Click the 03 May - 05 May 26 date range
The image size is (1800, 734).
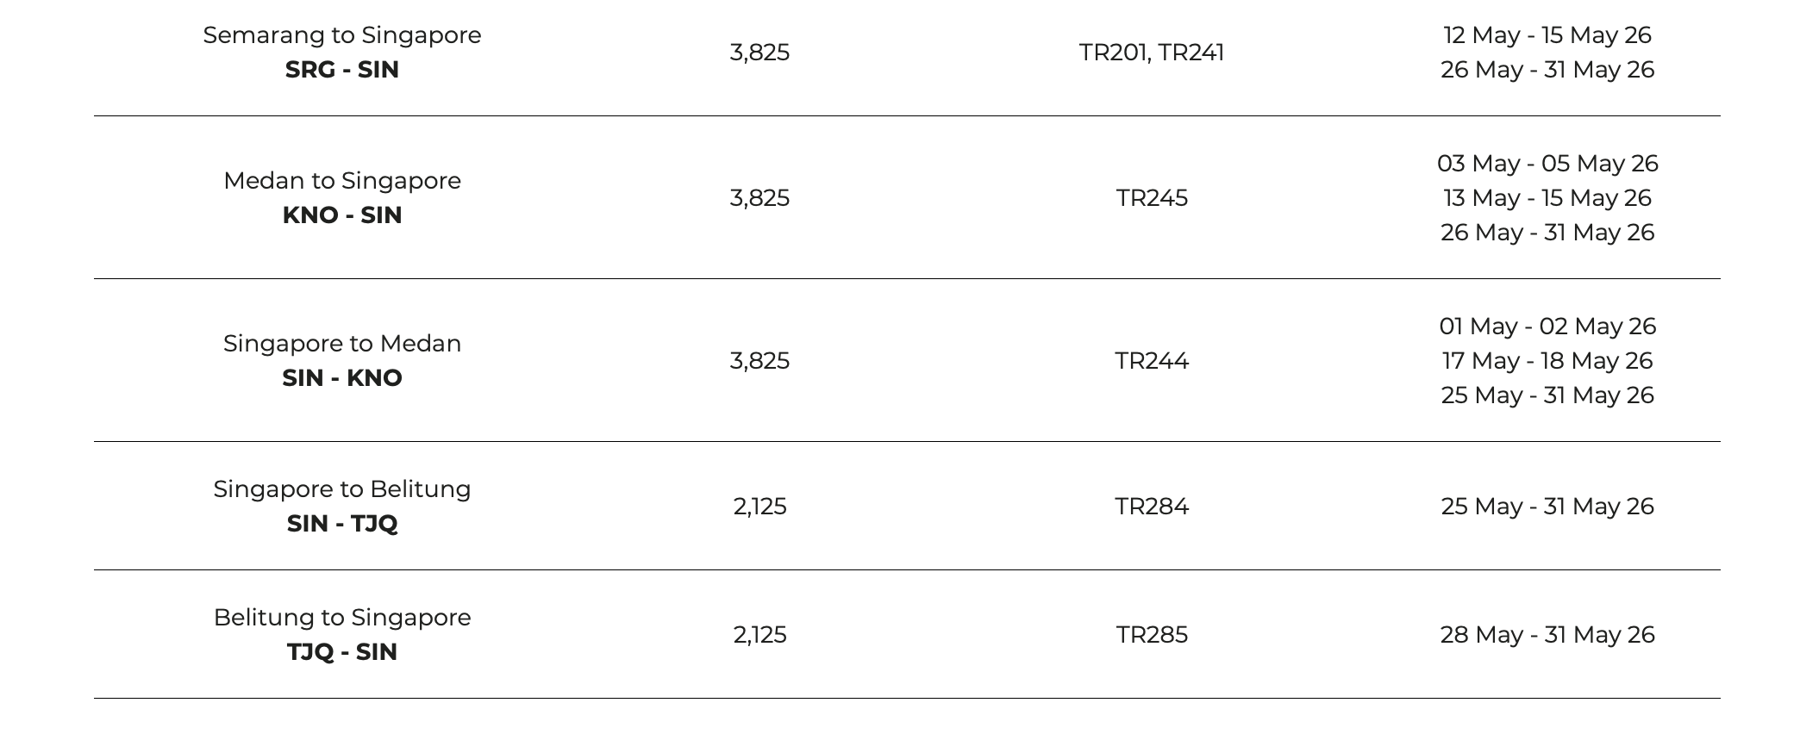click(1547, 164)
